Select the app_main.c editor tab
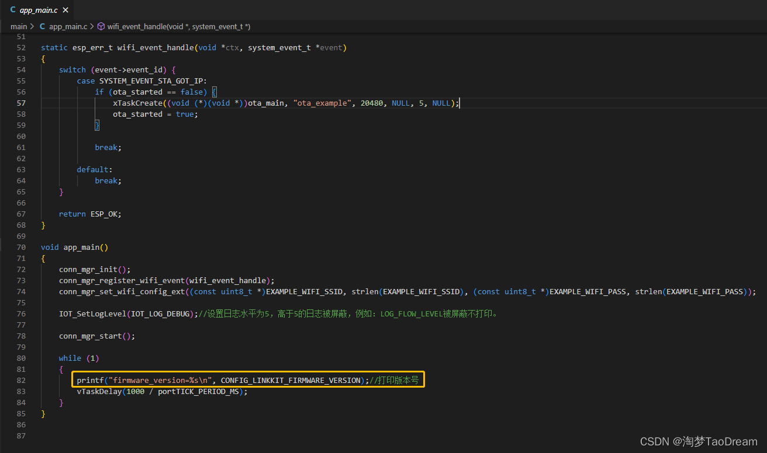The height and width of the screenshot is (453, 767). tap(39, 10)
